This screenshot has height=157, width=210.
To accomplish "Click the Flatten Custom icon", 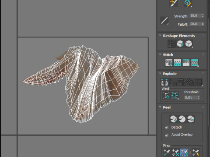I will 199,82.
